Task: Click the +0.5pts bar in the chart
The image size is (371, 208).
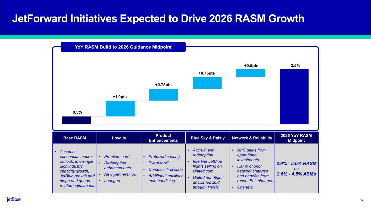Action: click(251, 73)
